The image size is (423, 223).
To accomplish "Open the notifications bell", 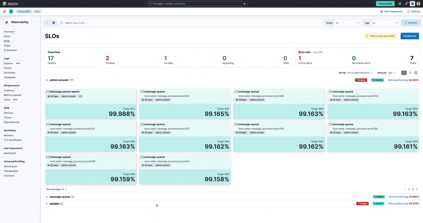I will click(x=406, y=4).
